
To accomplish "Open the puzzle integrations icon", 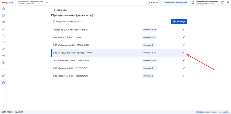I will tap(3, 76).
